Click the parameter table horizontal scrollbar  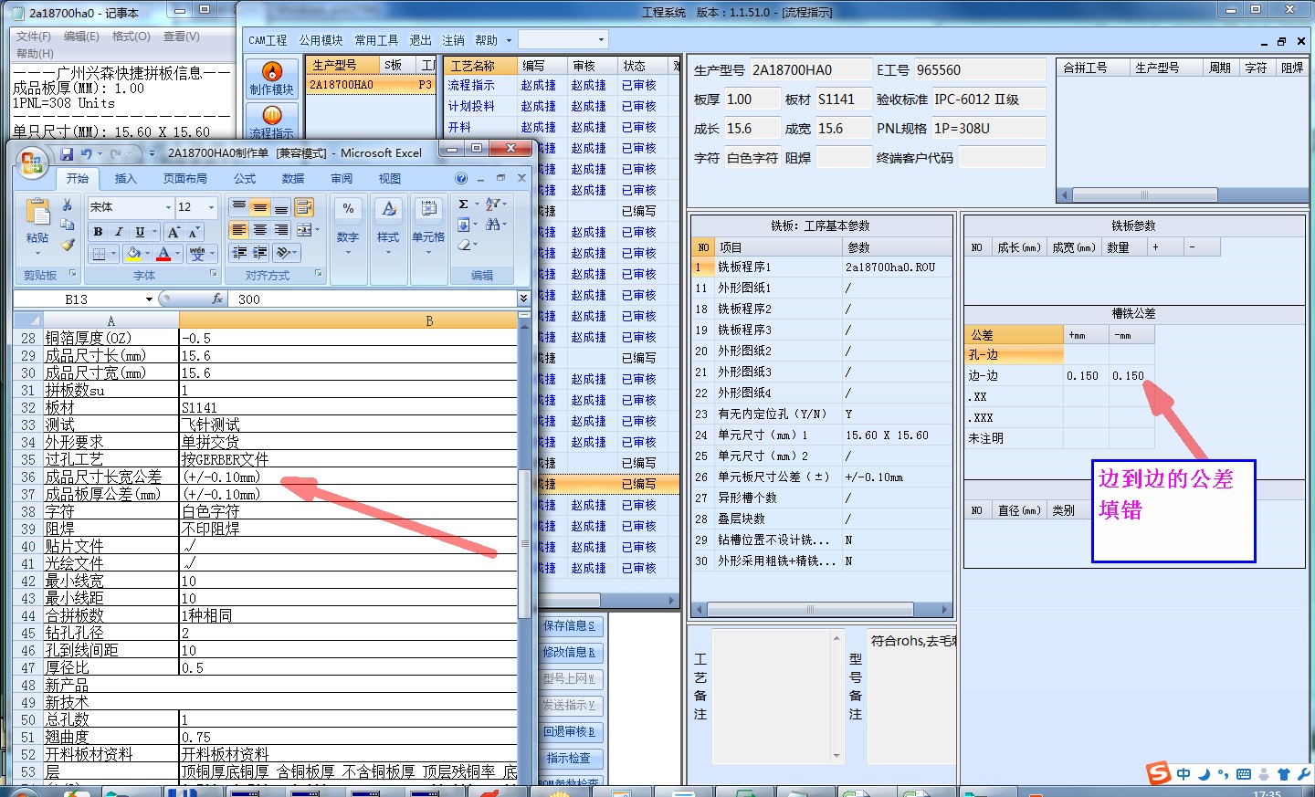[821, 609]
